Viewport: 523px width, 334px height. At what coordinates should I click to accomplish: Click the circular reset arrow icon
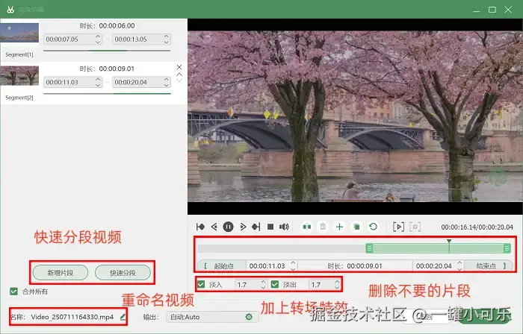point(374,227)
